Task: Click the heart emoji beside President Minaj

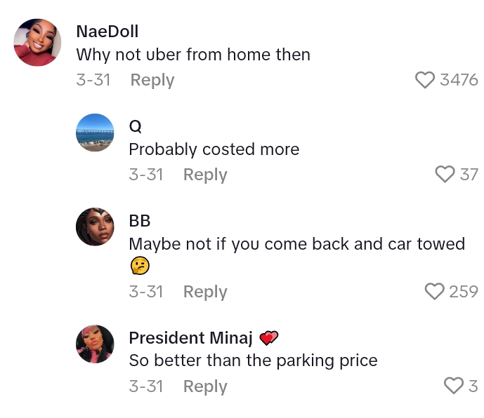Action: pyautogui.click(x=268, y=339)
